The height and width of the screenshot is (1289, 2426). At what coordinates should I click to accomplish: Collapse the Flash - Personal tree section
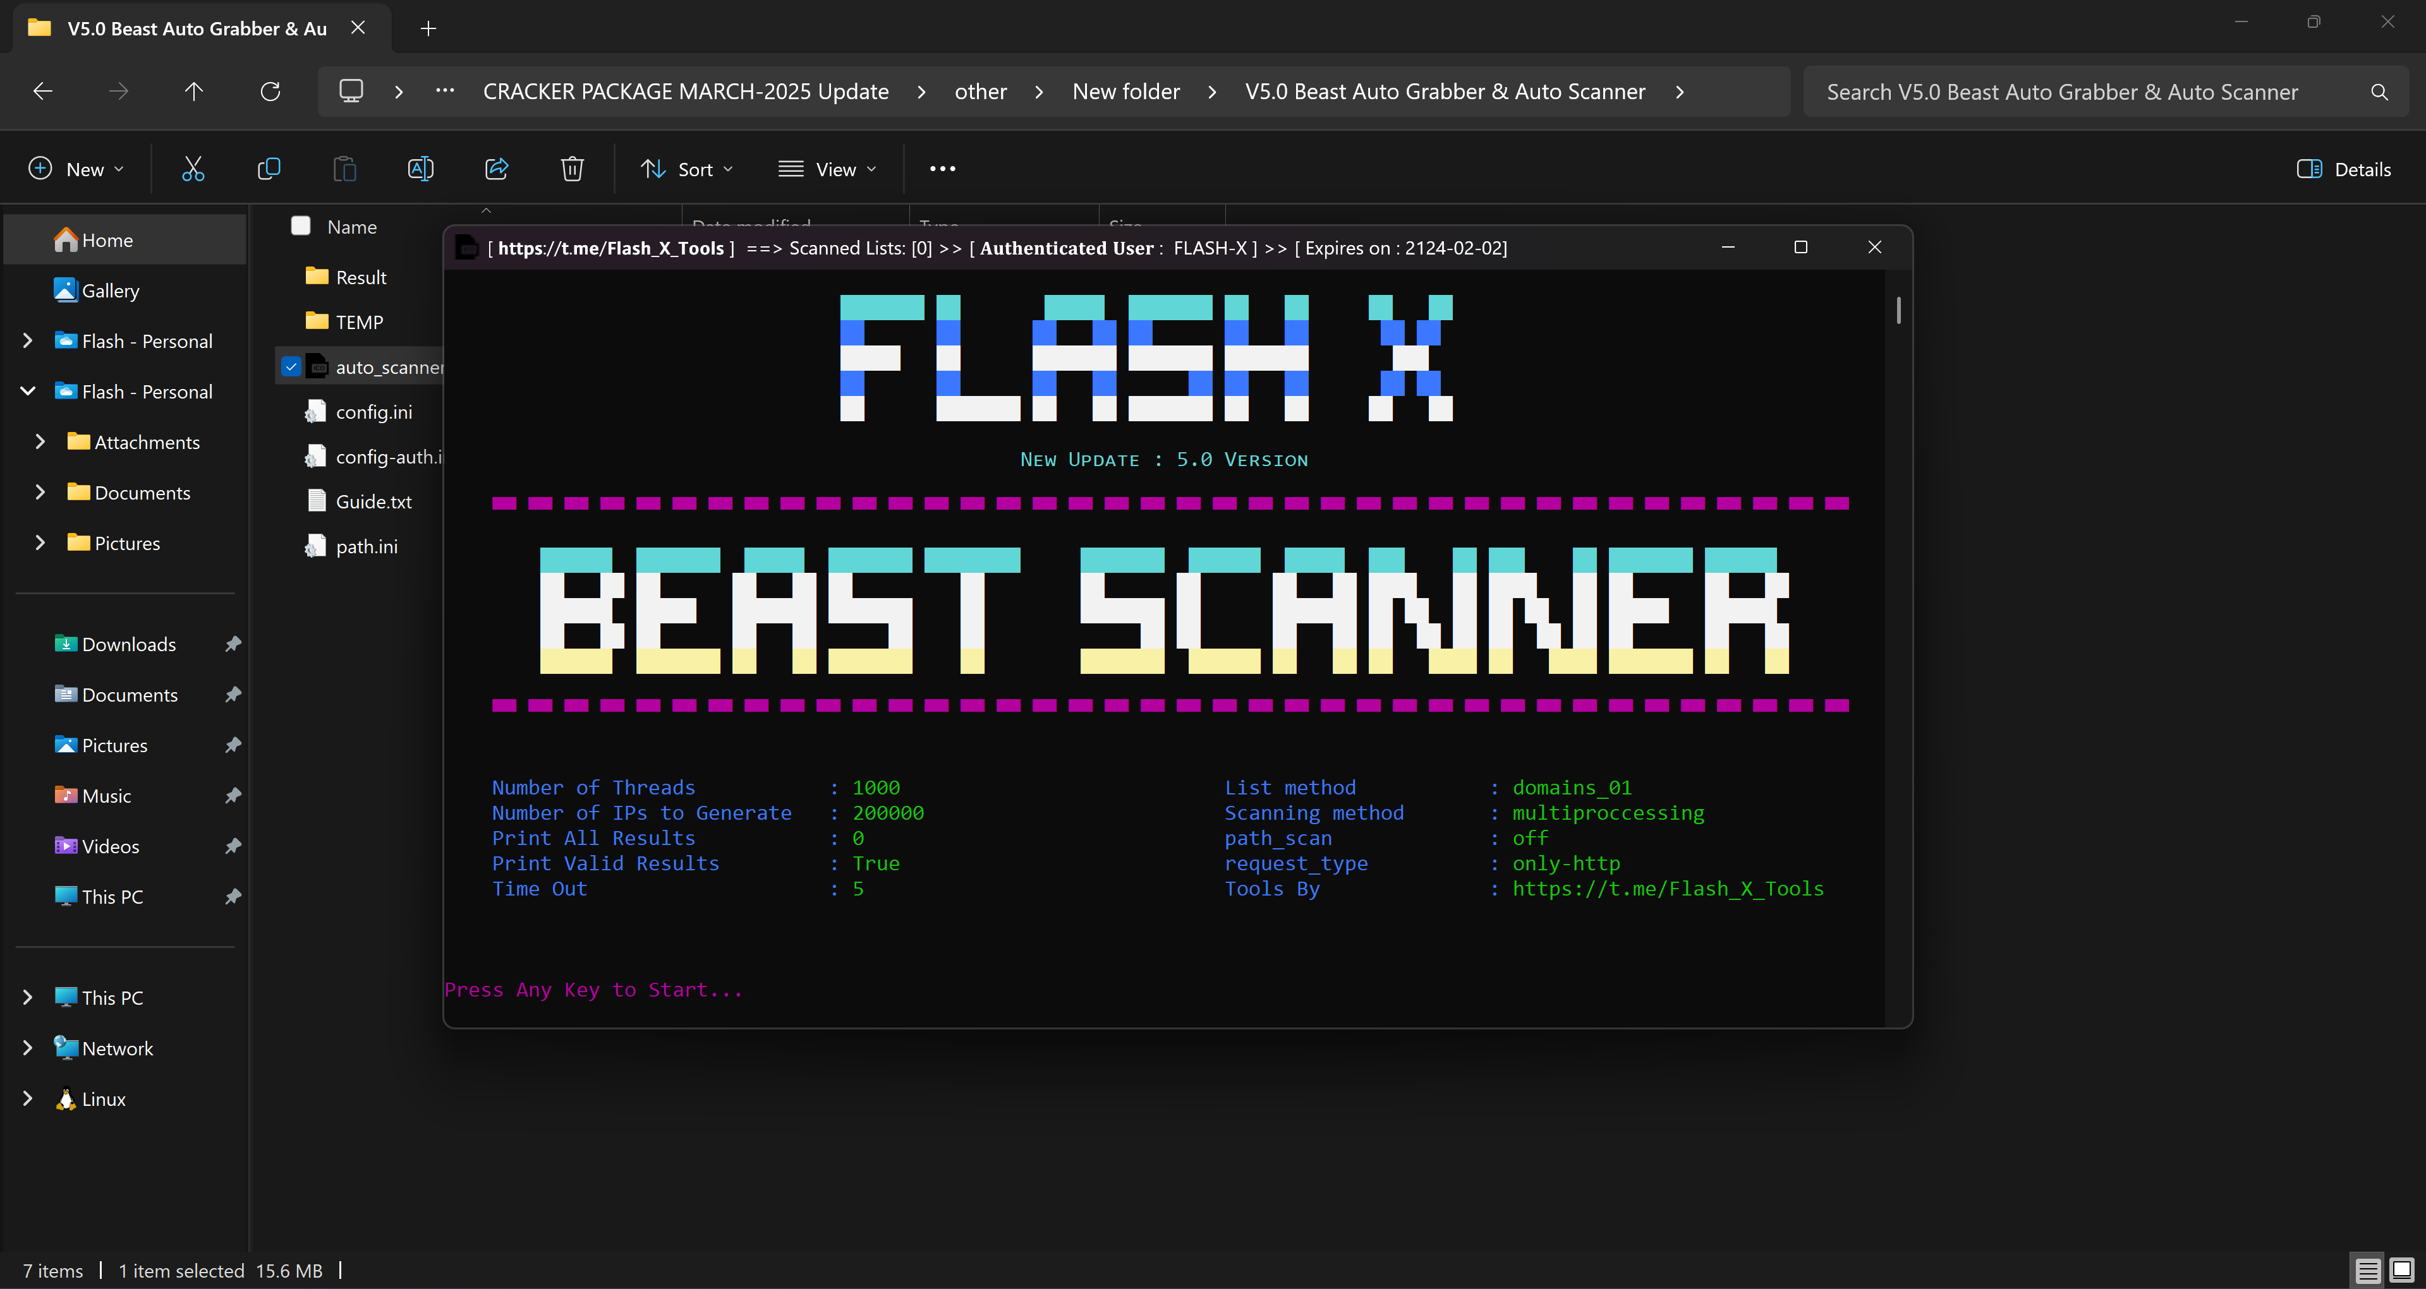(27, 390)
